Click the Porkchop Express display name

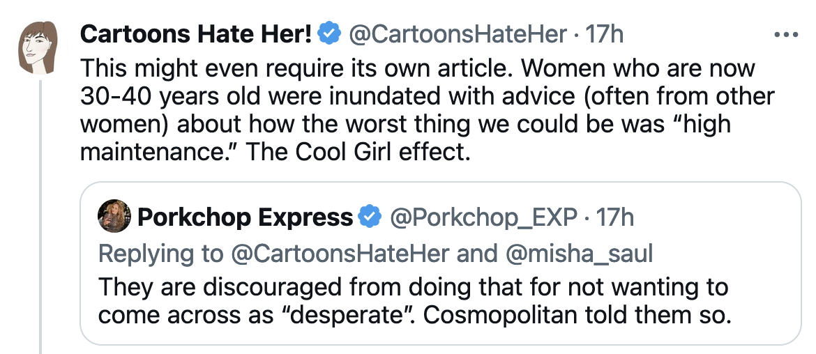(245, 219)
